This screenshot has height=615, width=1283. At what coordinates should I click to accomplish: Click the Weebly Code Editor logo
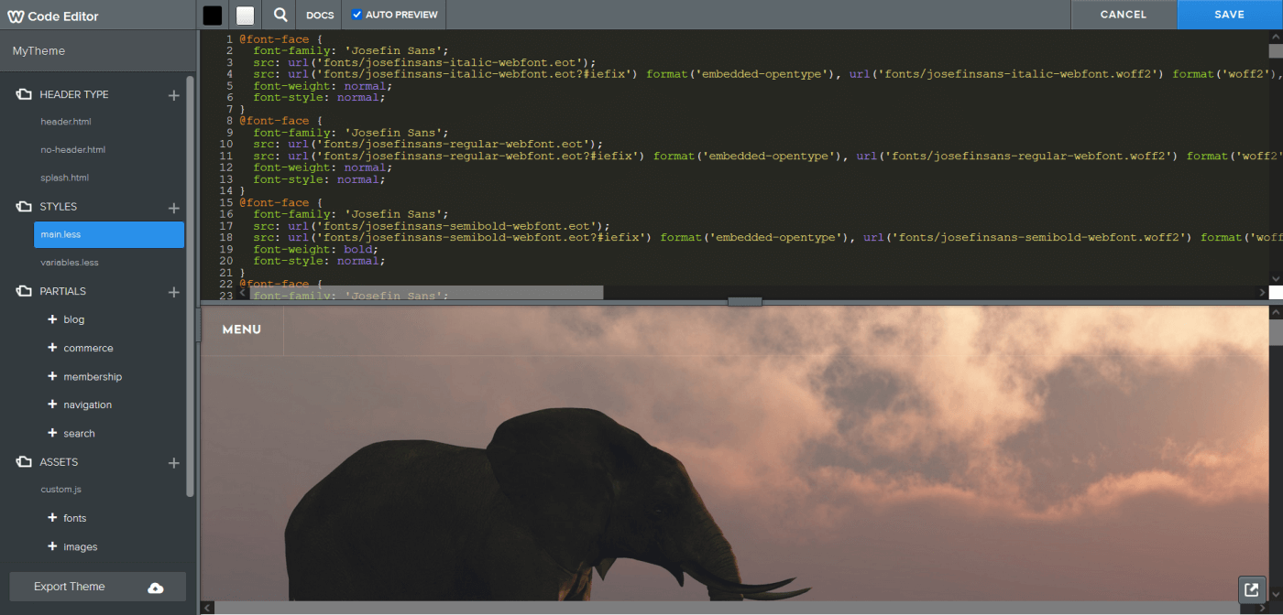53,16
